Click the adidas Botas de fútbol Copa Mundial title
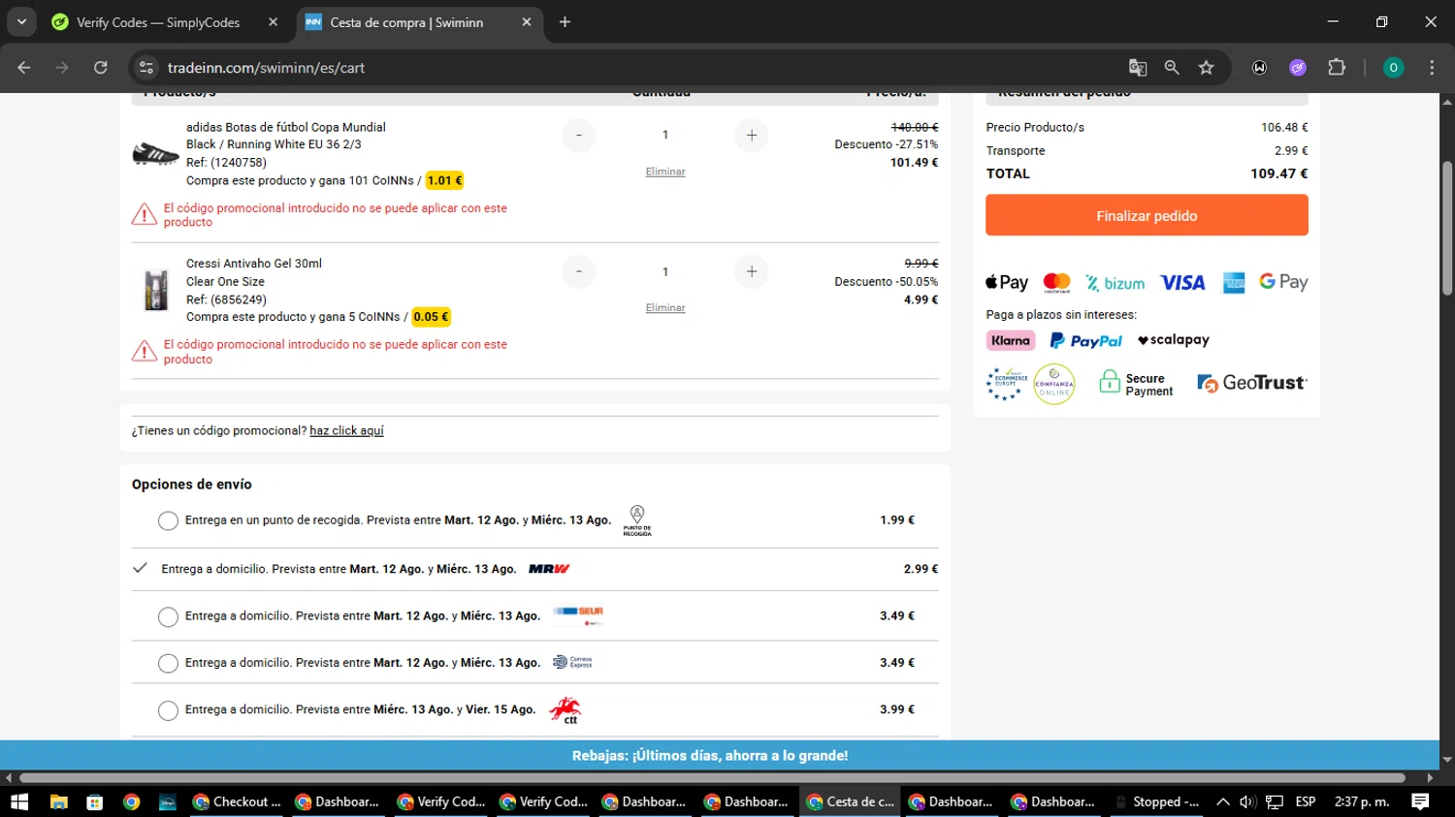This screenshot has width=1455, height=817. (286, 127)
